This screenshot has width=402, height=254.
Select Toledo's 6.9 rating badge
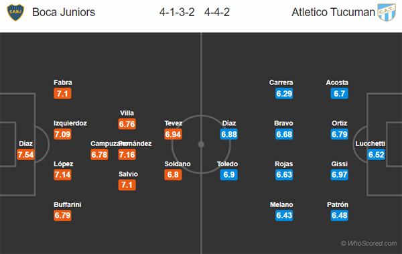point(228,175)
